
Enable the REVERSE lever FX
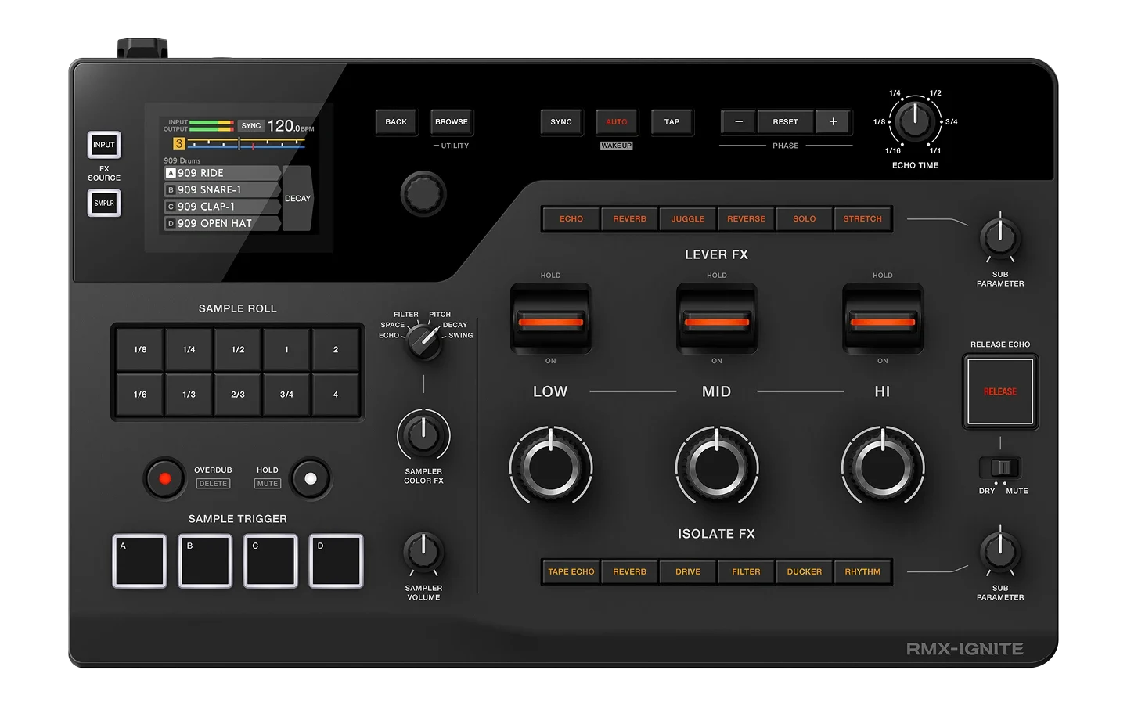click(745, 218)
